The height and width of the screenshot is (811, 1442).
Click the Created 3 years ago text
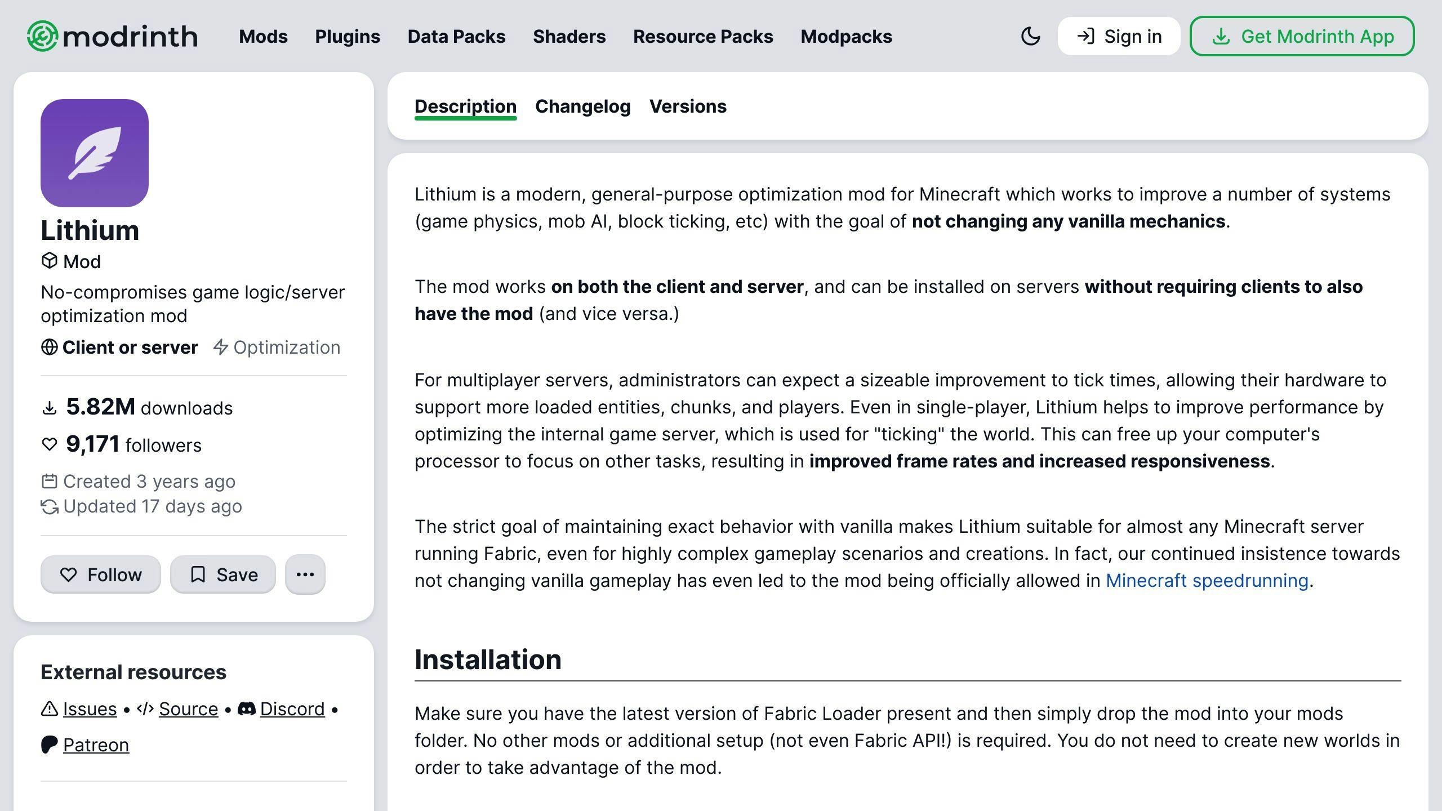pyautogui.click(x=149, y=481)
